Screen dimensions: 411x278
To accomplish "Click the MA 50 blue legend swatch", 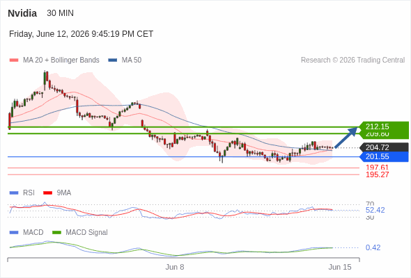I will [x=112, y=60].
